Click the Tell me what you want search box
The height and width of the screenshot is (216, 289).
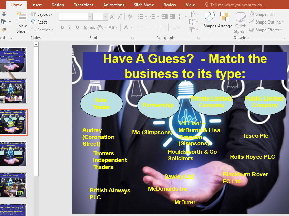coord(235,5)
